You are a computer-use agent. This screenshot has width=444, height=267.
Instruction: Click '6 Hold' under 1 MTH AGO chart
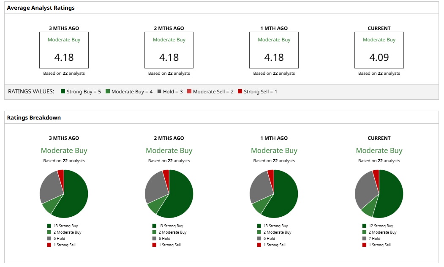[x=269, y=238]
